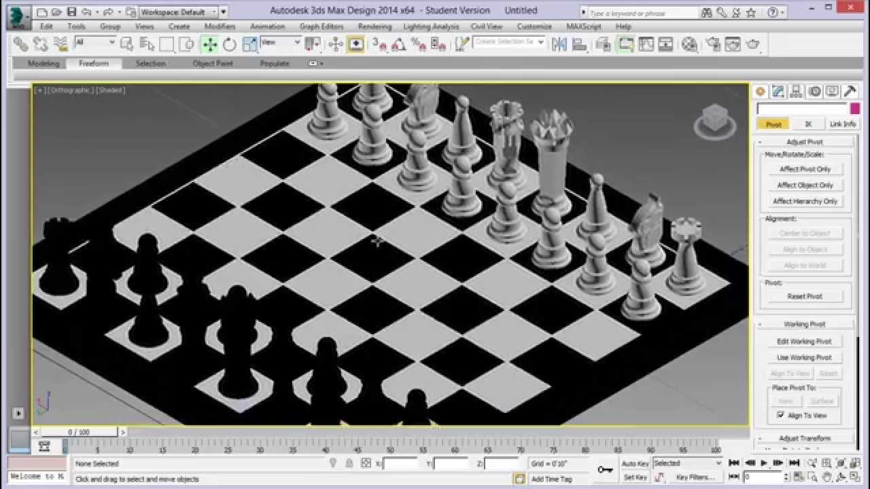The width and height of the screenshot is (870, 489).
Task: Select the Select and Link tool
Action: pyautogui.click(x=21, y=44)
